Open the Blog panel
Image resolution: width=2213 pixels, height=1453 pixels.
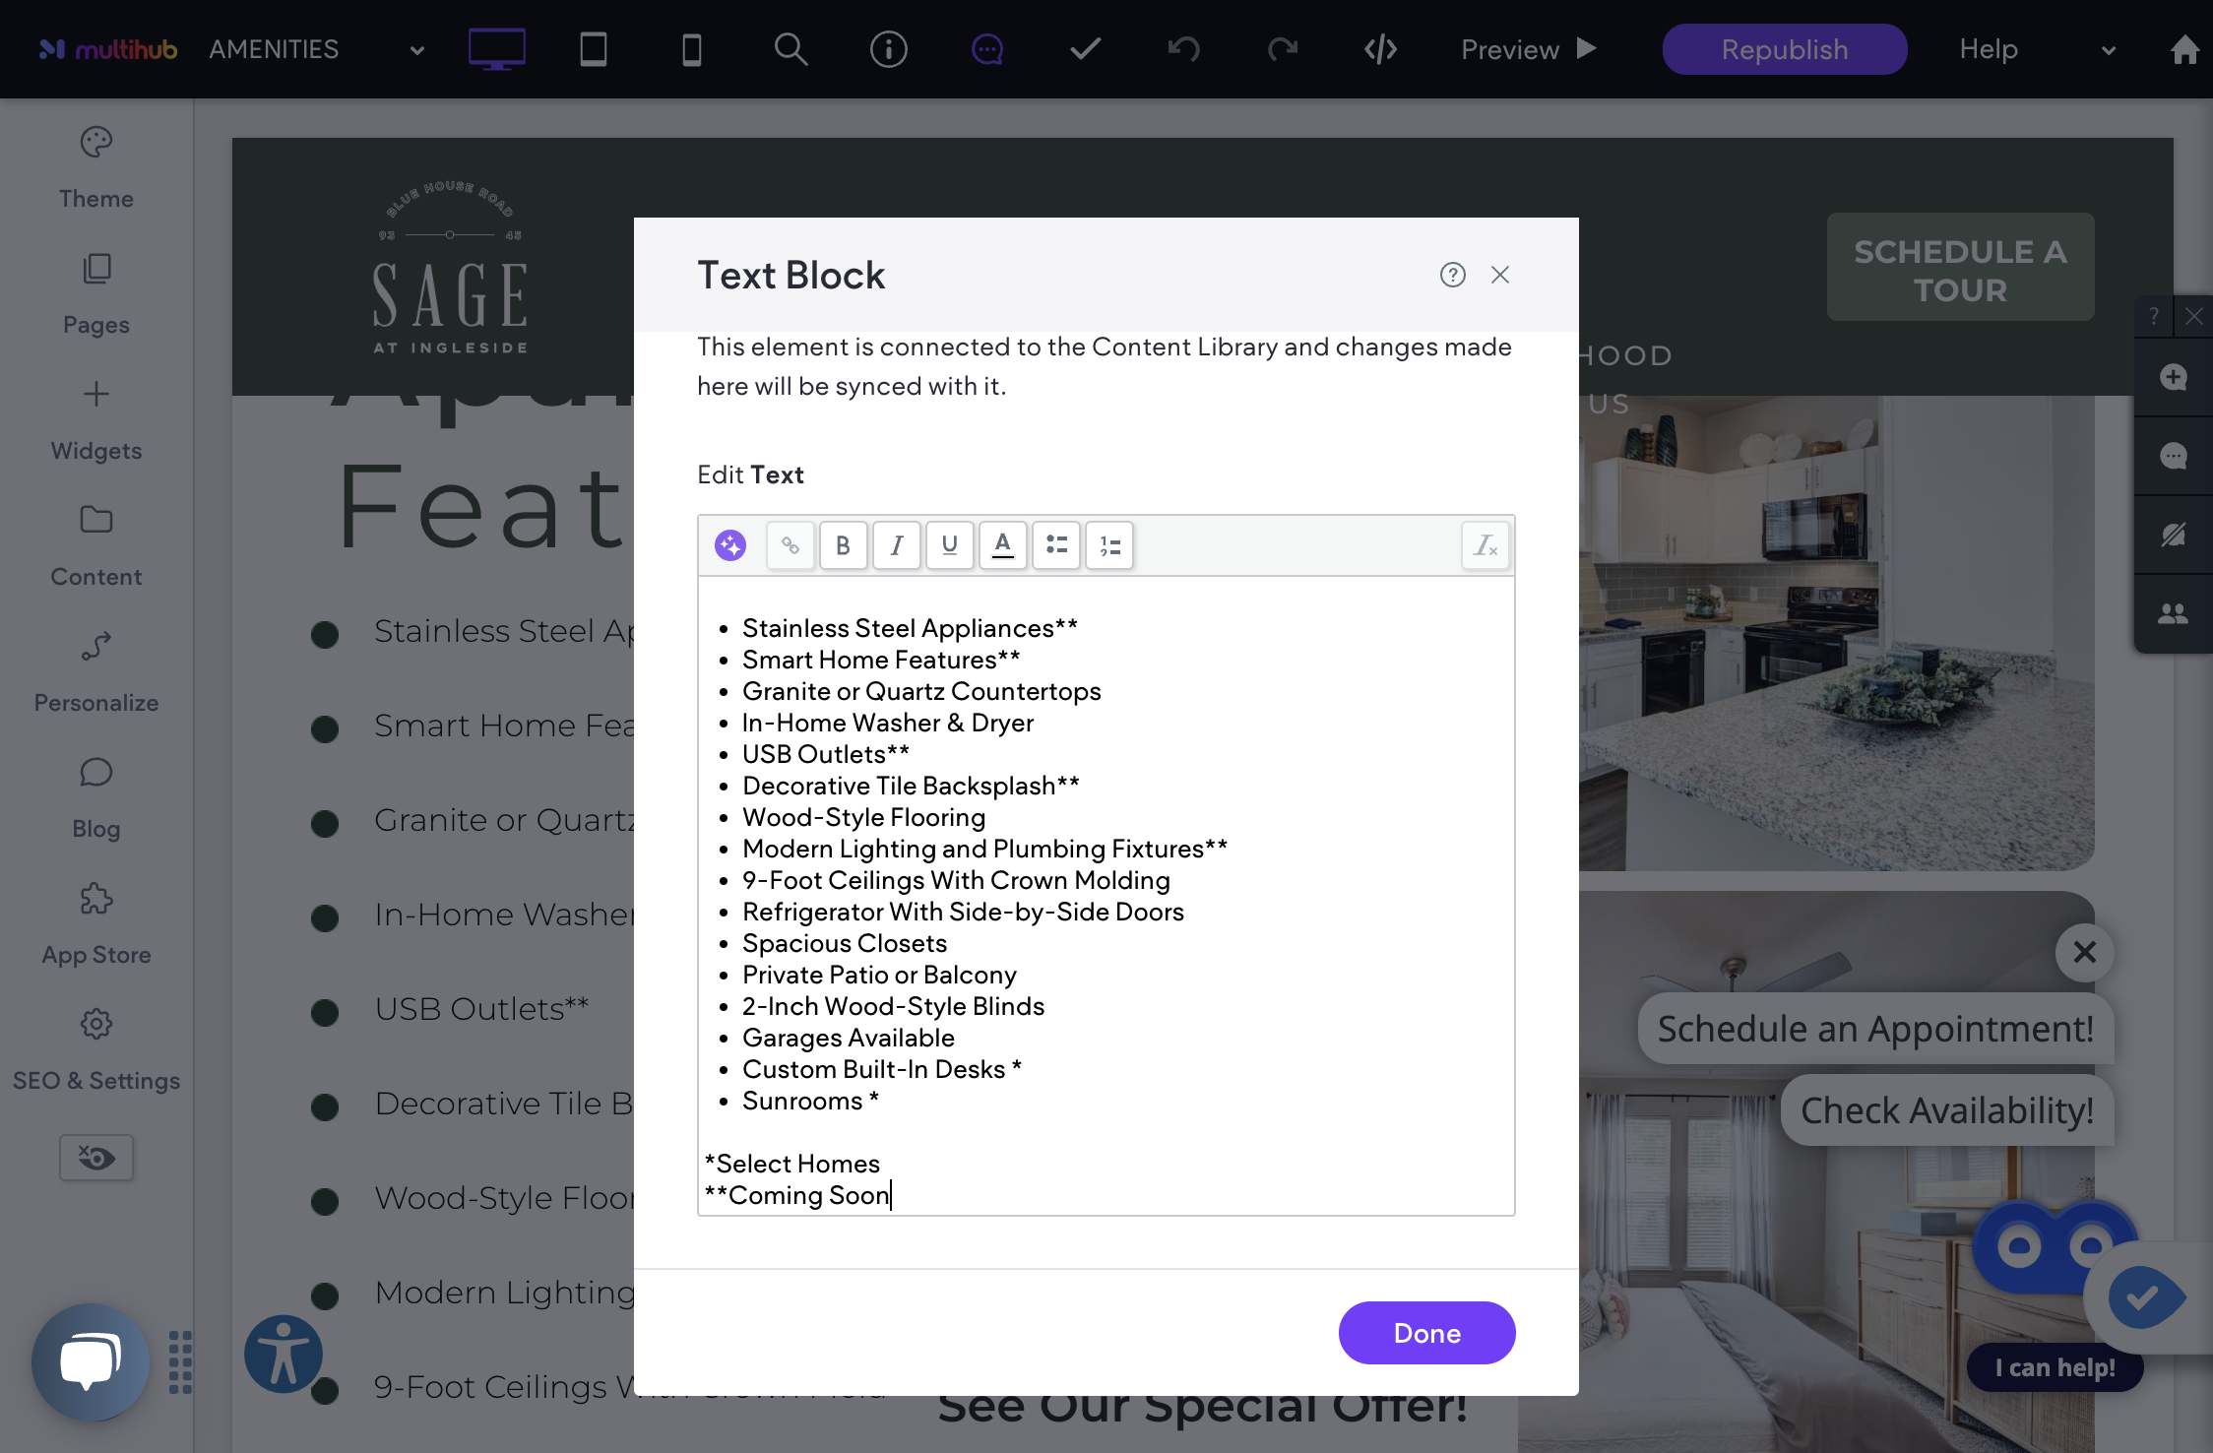[96, 798]
